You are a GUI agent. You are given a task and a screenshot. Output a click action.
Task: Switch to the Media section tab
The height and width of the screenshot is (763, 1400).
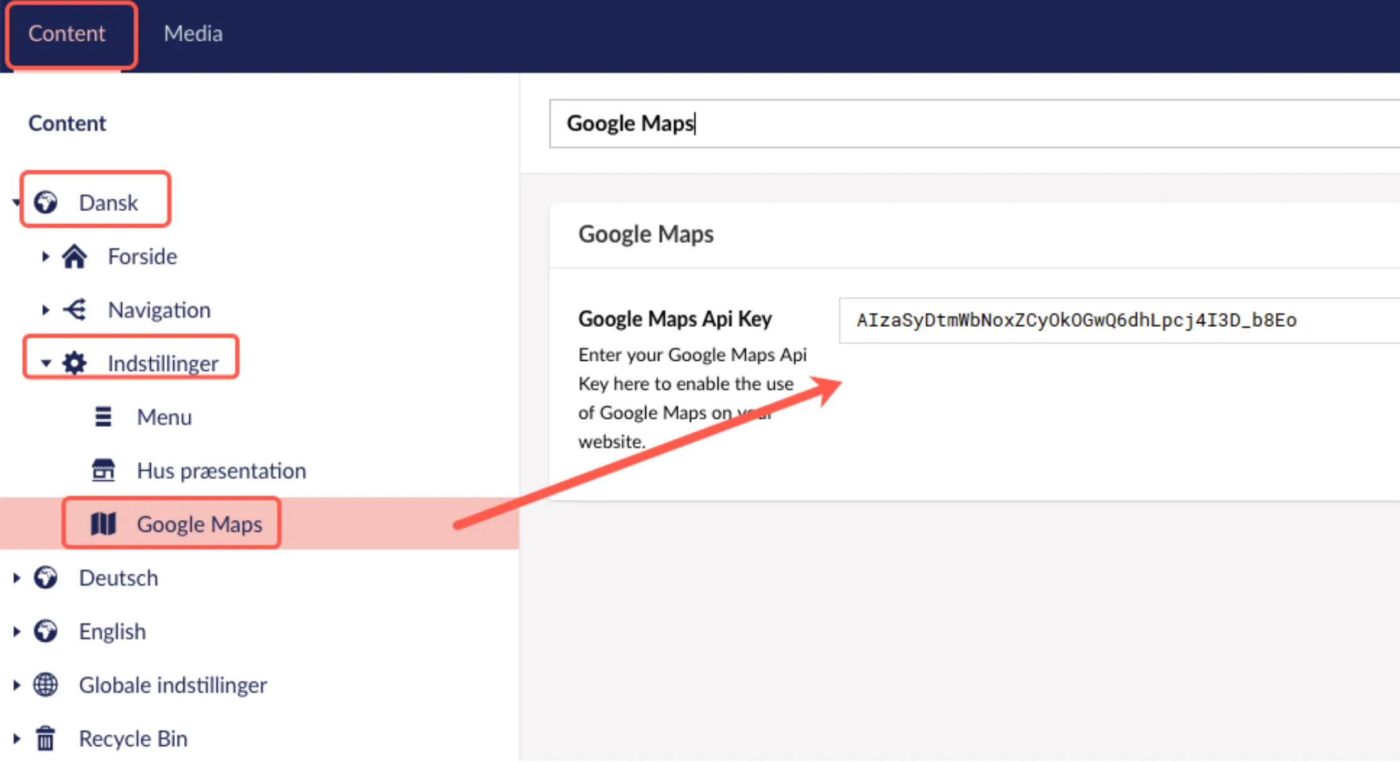pyautogui.click(x=193, y=33)
